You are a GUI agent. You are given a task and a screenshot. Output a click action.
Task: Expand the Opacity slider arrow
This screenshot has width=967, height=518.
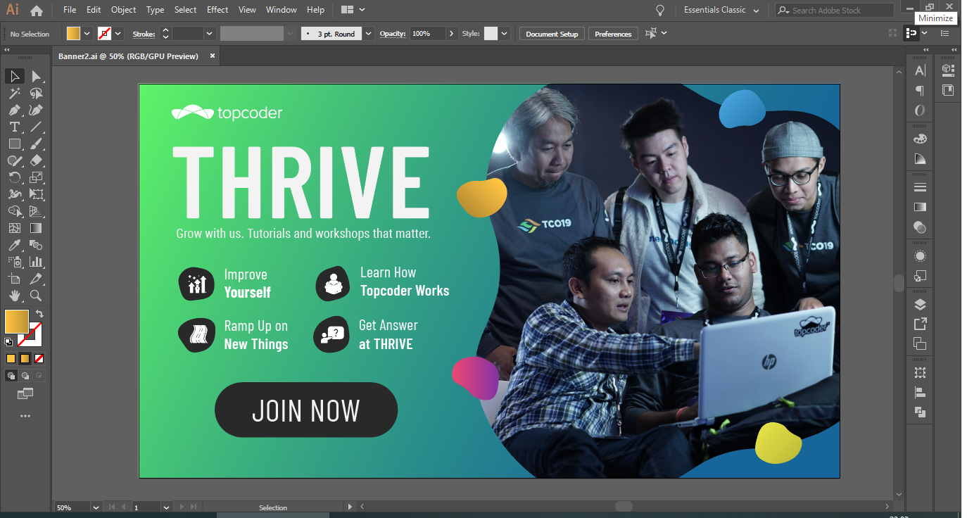click(x=451, y=34)
